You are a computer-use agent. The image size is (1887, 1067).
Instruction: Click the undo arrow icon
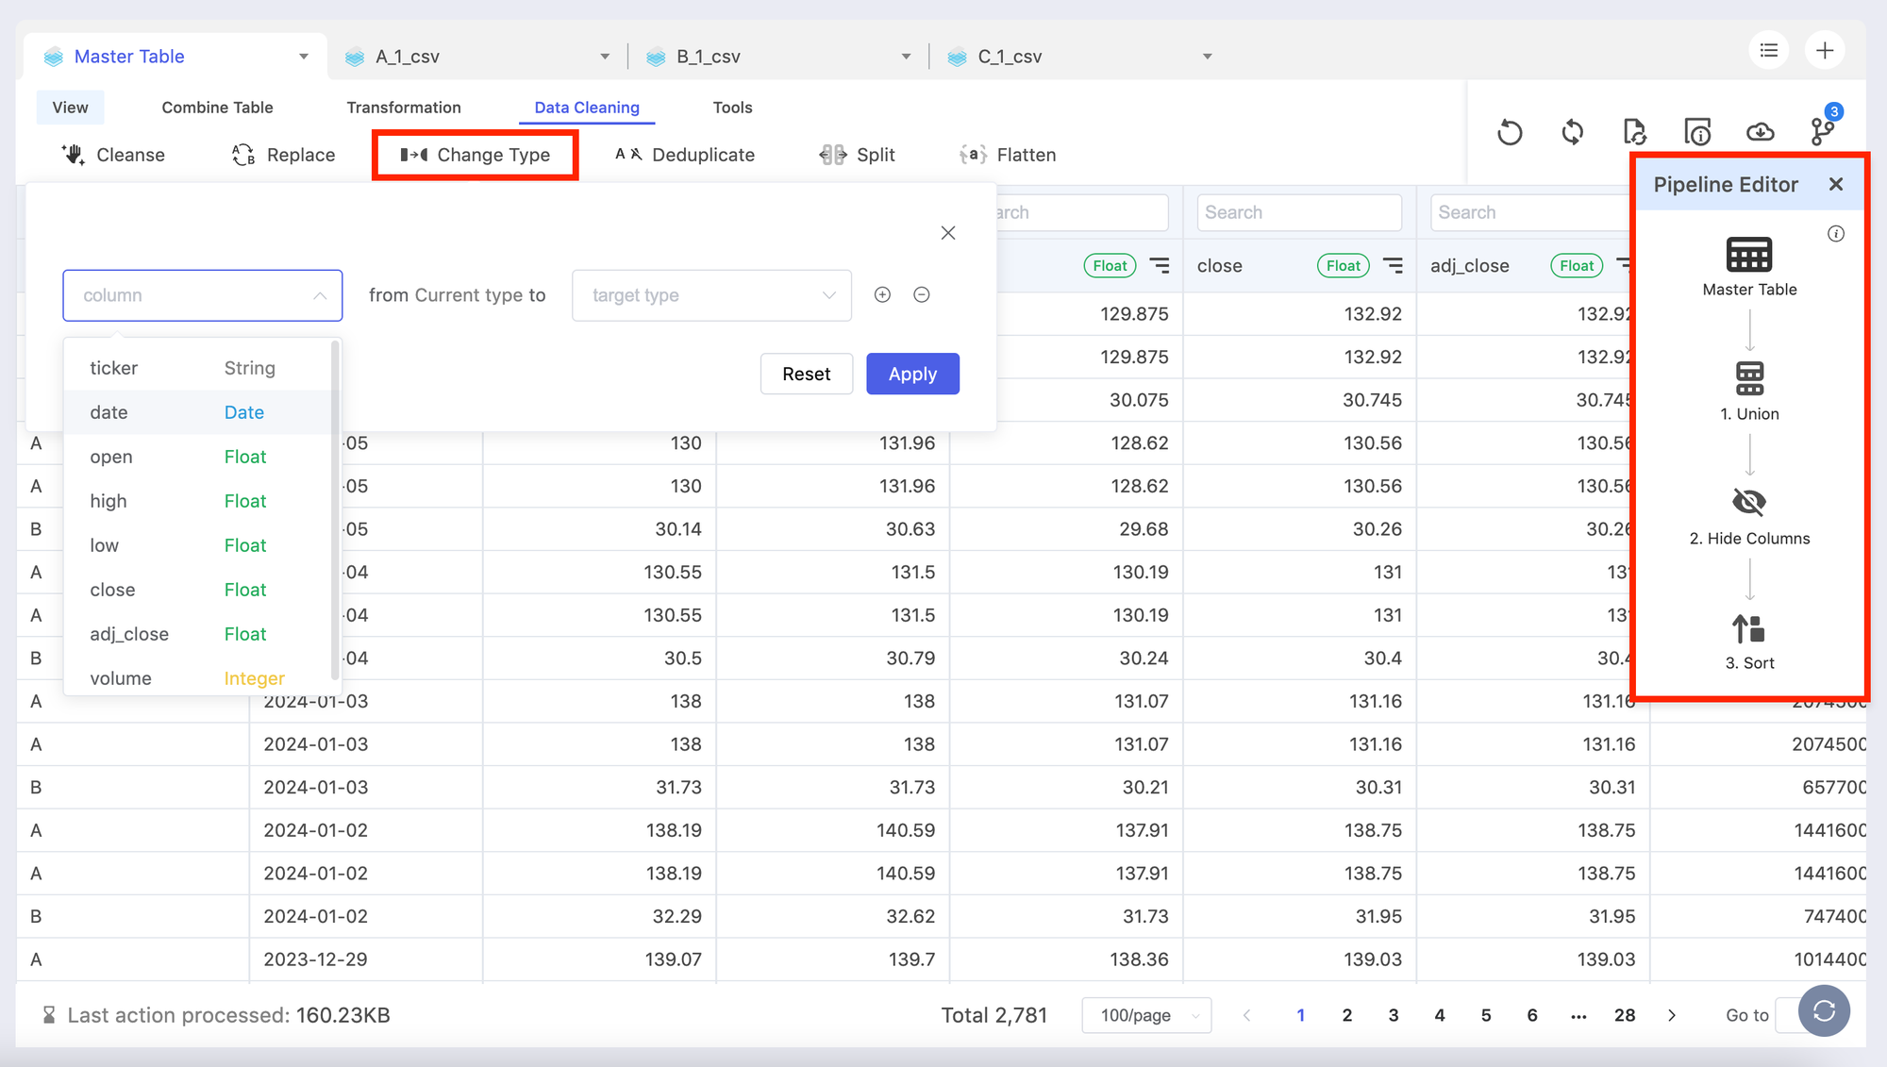tap(1510, 132)
